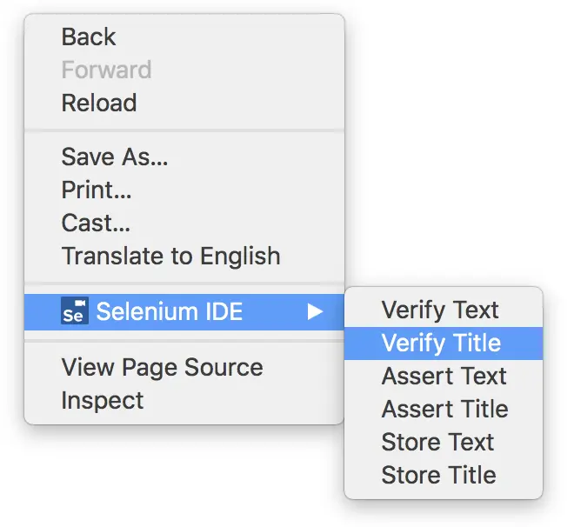Image resolution: width=574 pixels, height=527 pixels.
Task: Expand the Selenium IDE submenu arrow
Action: point(315,312)
